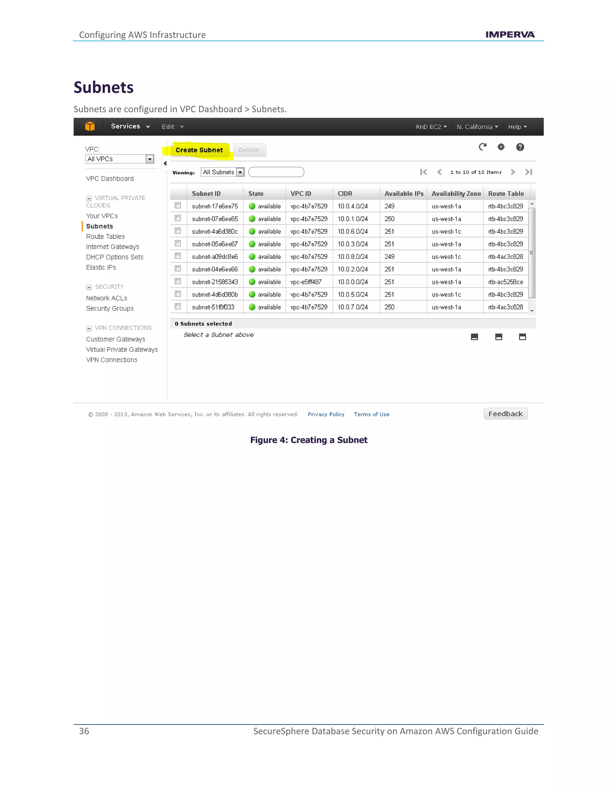Open Virtual Private Gateways in sidebar
Viewport: 612px width, 792px height.
[x=122, y=350]
